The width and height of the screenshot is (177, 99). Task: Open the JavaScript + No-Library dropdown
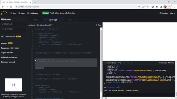41,25
